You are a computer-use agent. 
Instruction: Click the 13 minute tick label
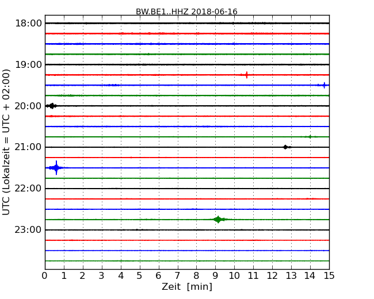(x=291, y=276)
